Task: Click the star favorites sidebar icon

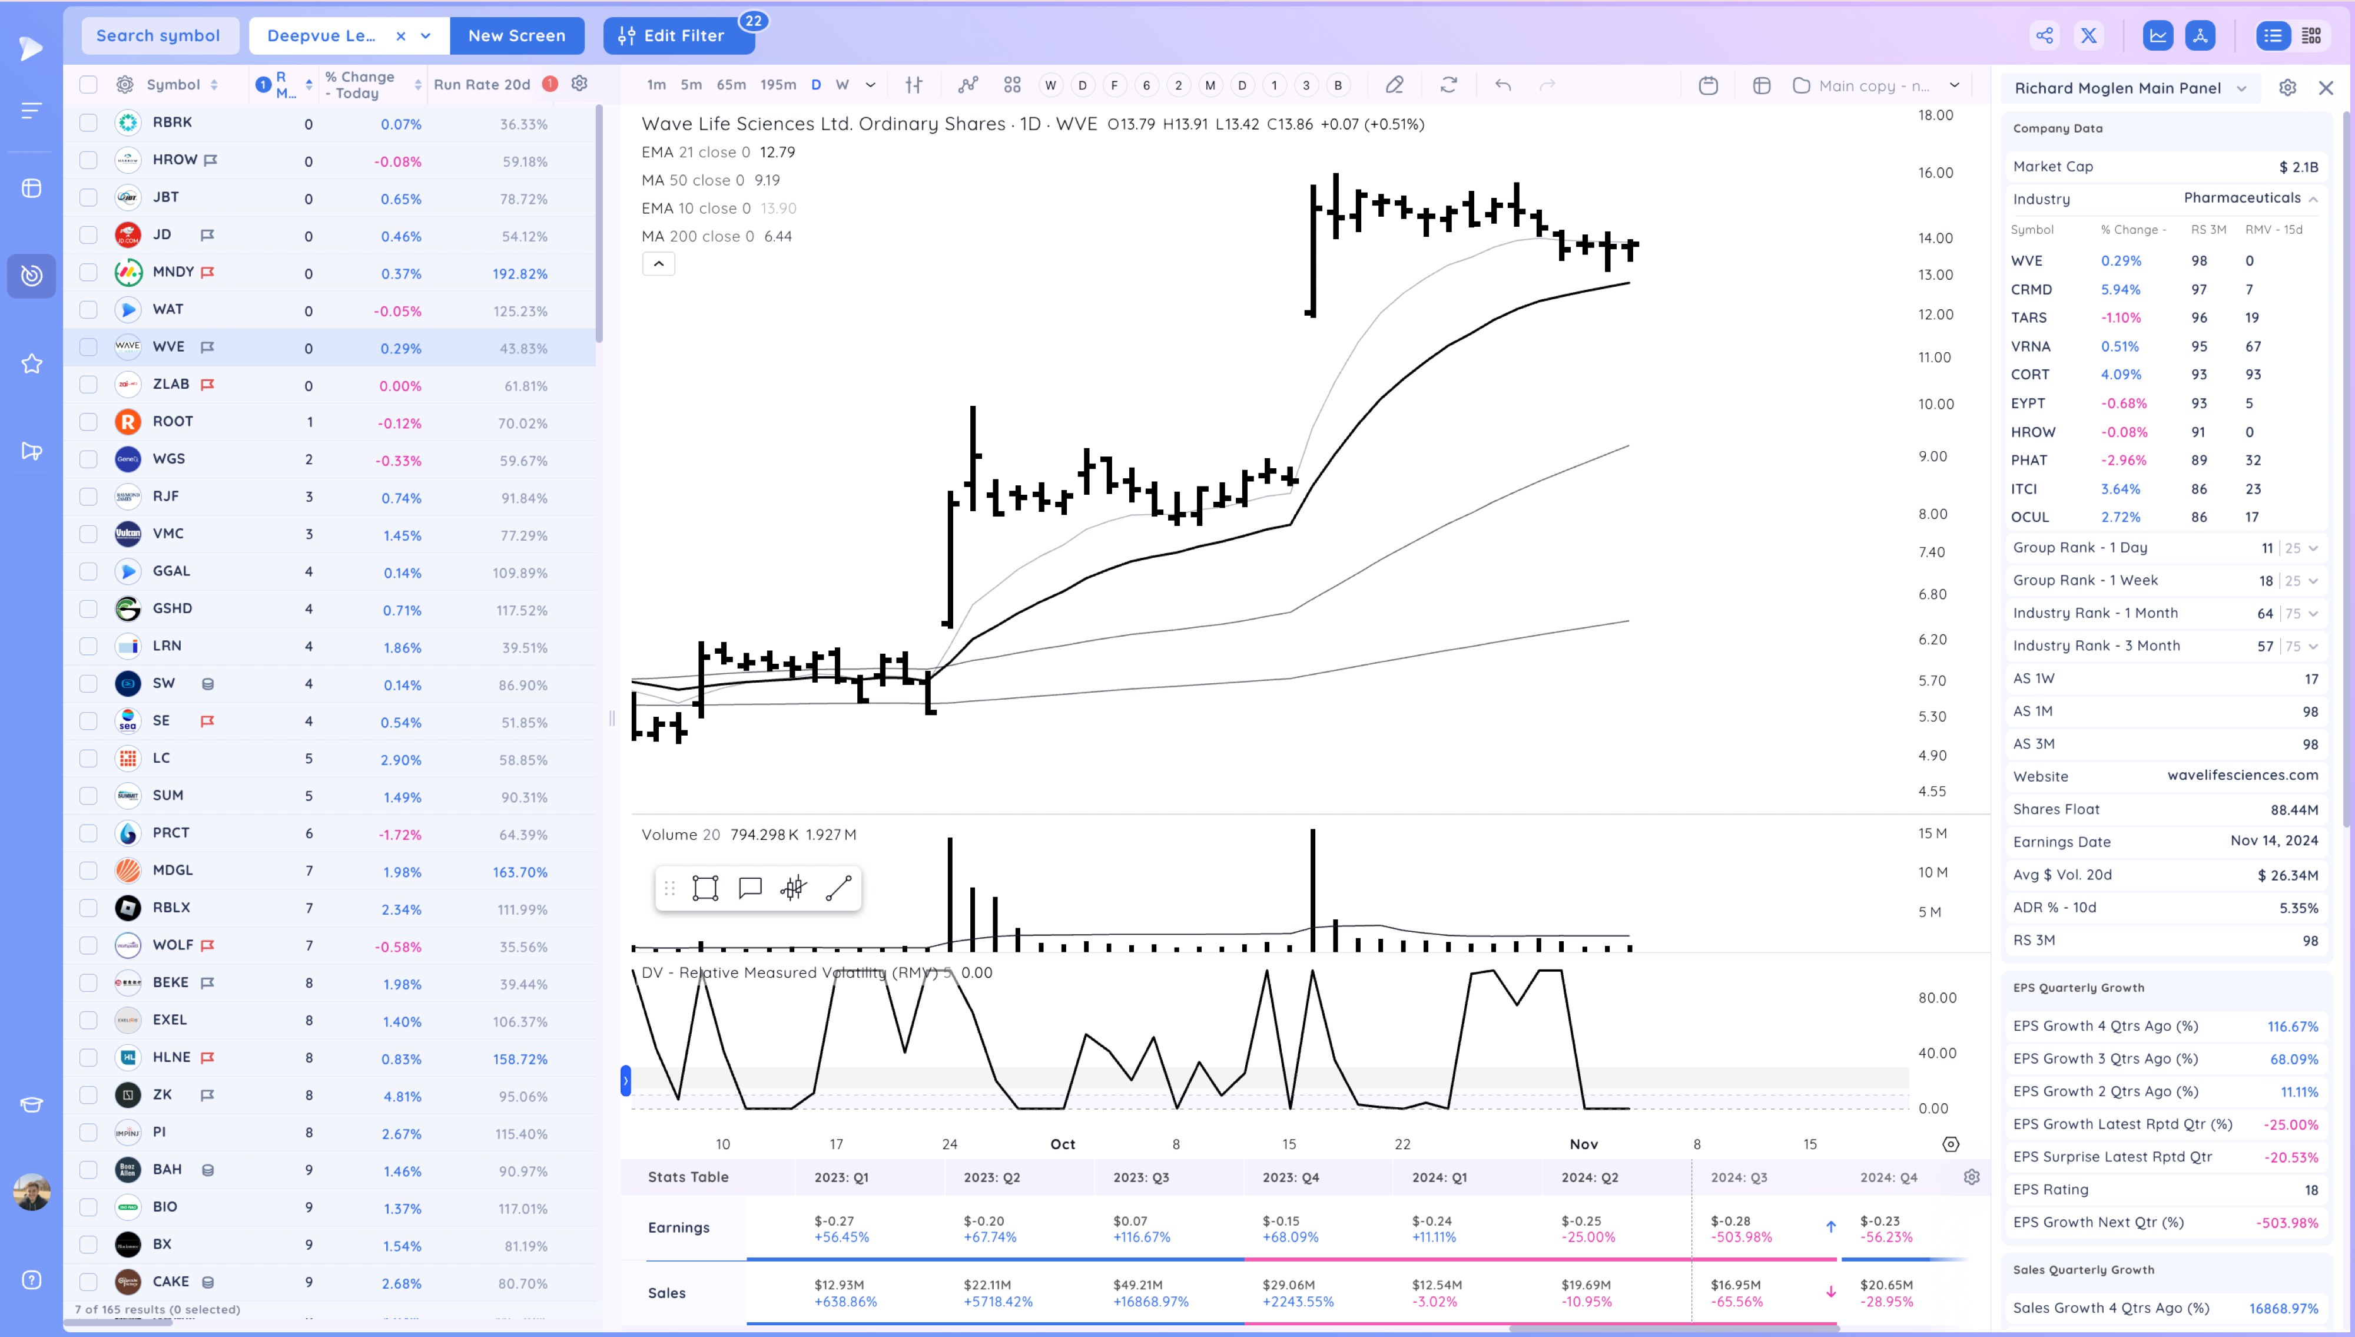Action: 31,363
